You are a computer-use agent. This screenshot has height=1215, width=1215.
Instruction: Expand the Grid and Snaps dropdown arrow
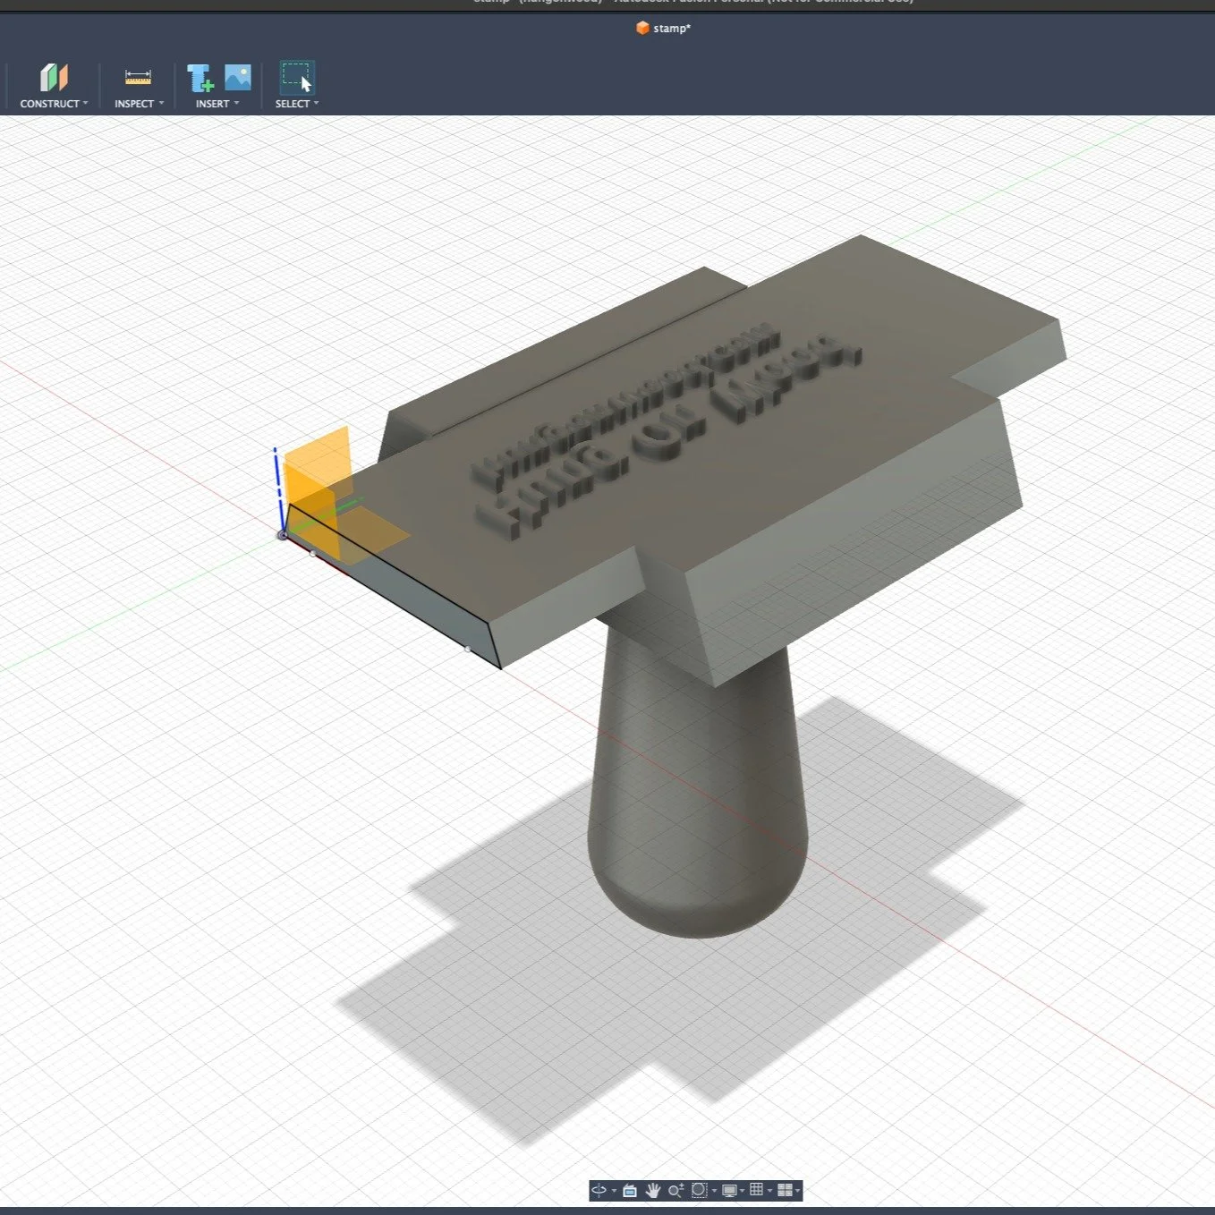(769, 1191)
